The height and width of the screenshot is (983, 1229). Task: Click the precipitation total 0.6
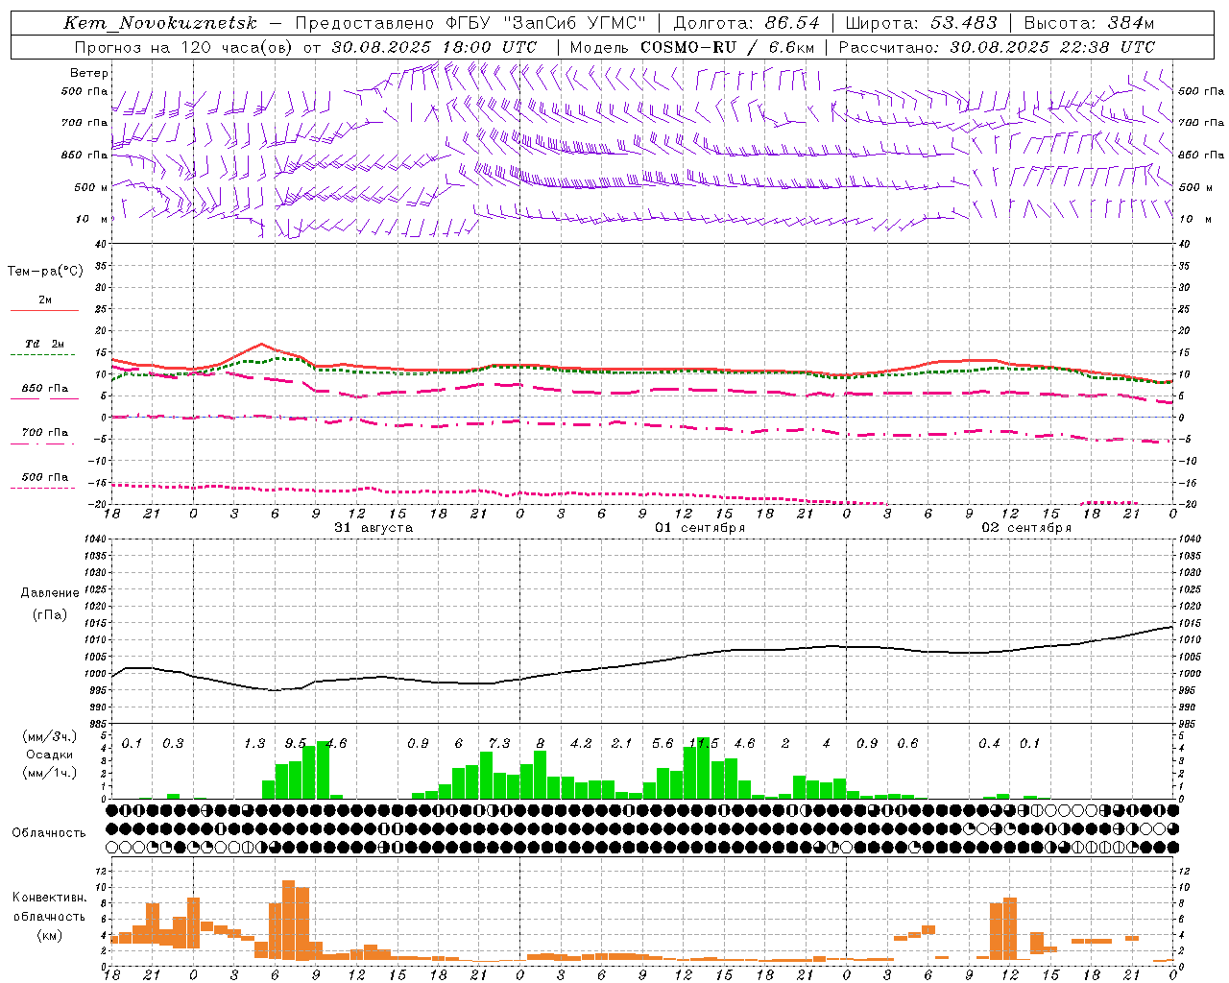[x=907, y=744]
